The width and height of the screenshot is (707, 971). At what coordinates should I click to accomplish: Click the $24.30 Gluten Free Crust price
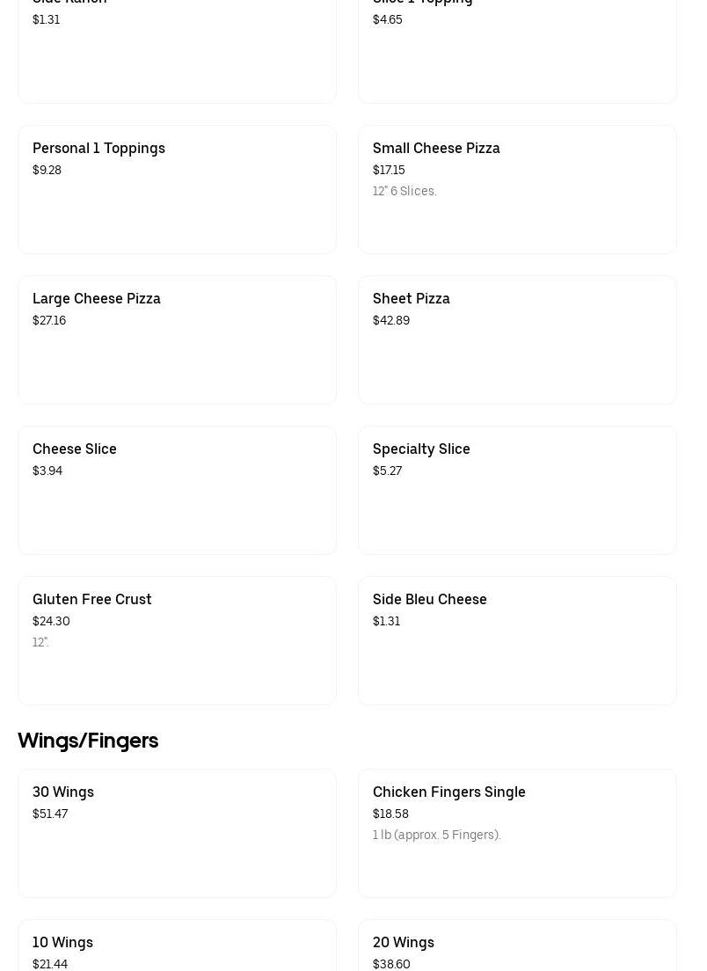pos(51,621)
